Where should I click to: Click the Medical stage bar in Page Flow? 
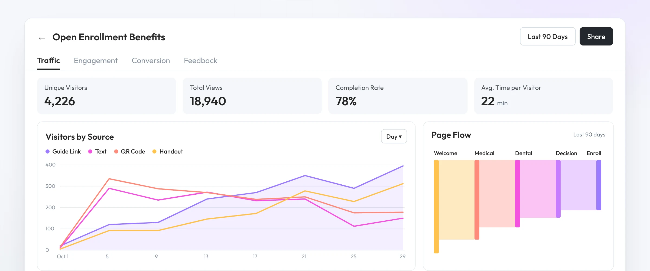coord(477,200)
